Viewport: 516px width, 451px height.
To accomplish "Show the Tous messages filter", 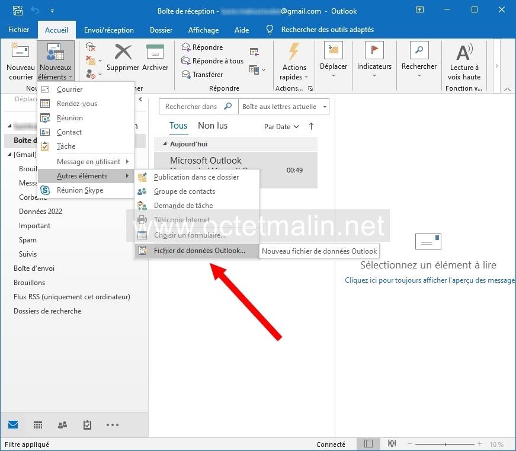I will tap(178, 126).
